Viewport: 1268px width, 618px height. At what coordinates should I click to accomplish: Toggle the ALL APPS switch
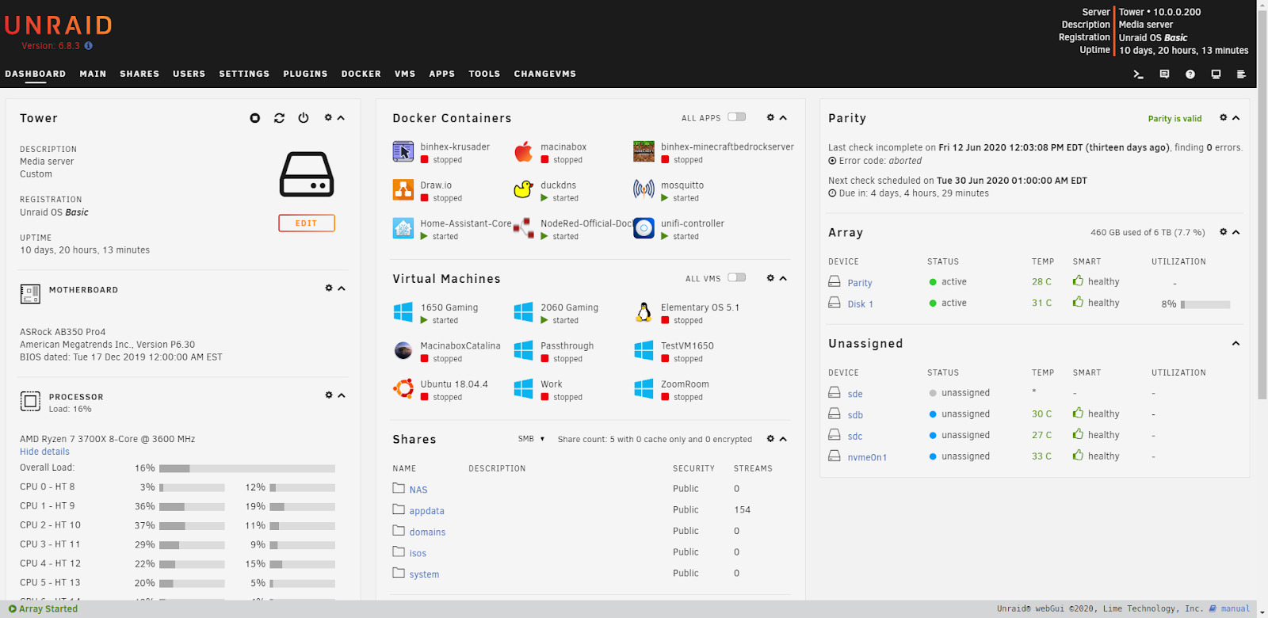(x=737, y=117)
